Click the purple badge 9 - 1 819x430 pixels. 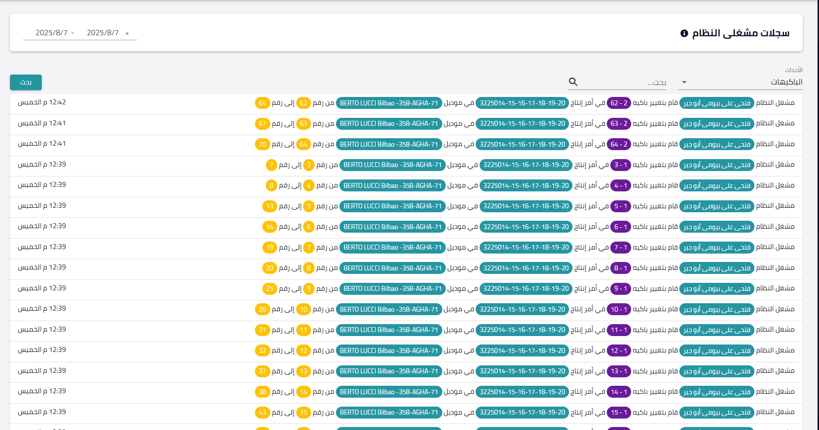click(x=621, y=288)
